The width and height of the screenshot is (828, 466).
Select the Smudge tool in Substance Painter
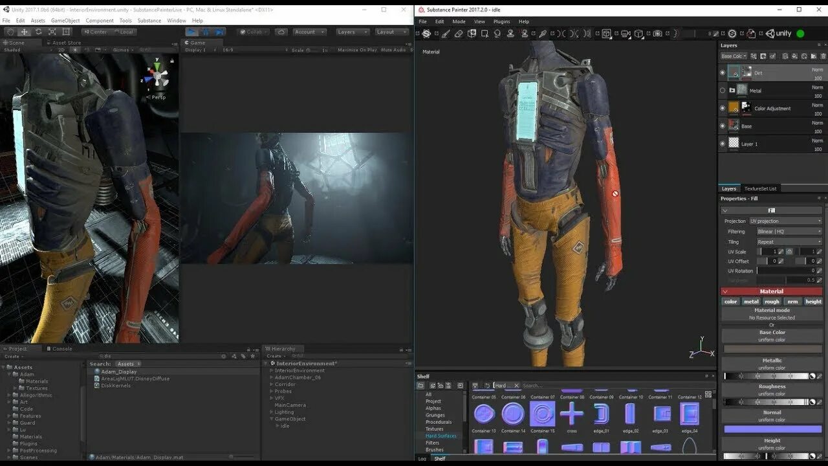click(x=497, y=34)
